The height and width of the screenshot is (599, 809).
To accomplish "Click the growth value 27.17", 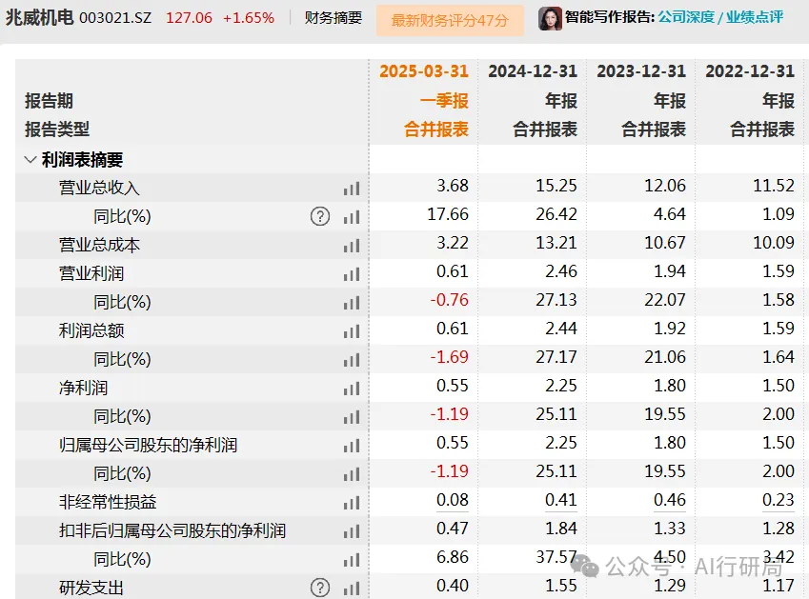I will click(556, 357).
